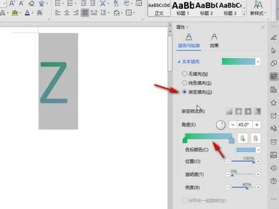Open the line spacing dropdown arrow
Screen dimensions: 279x209
(109, 13)
